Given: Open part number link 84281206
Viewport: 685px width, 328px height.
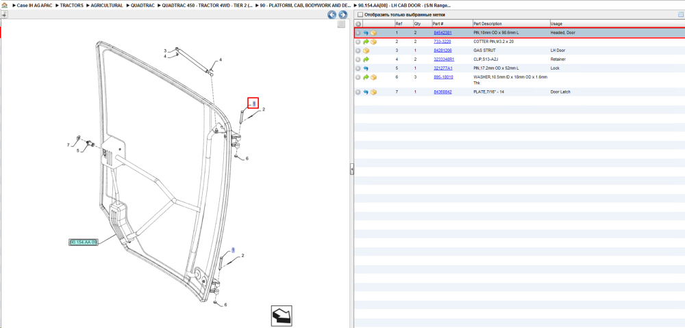Looking at the screenshot, I should [x=443, y=51].
